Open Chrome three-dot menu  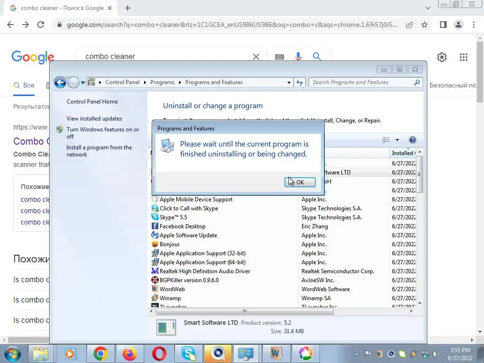coord(474,25)
